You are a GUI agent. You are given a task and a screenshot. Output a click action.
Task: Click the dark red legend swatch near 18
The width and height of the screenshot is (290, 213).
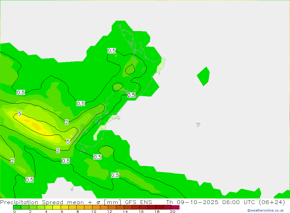pyautogui.click(x=159, y=207)
